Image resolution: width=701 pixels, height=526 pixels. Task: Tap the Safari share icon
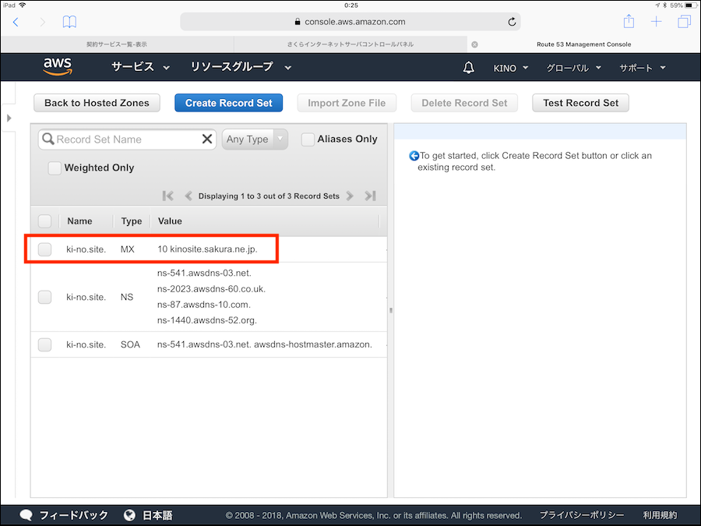click(629, 22)
